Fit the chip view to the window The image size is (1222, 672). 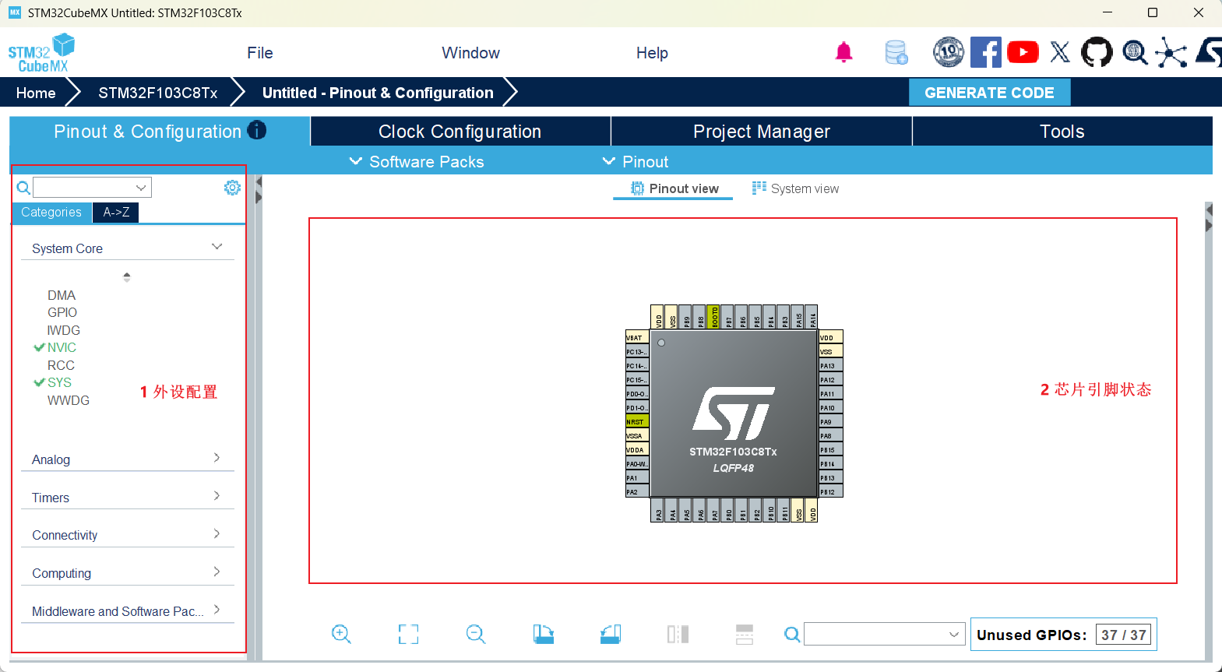coord(408,634)
